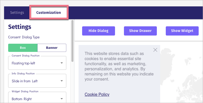The width and height of the screenshot is (203, 103).
Task: Click the Consent Dialog Type label
Action: (x=24, y=37)
